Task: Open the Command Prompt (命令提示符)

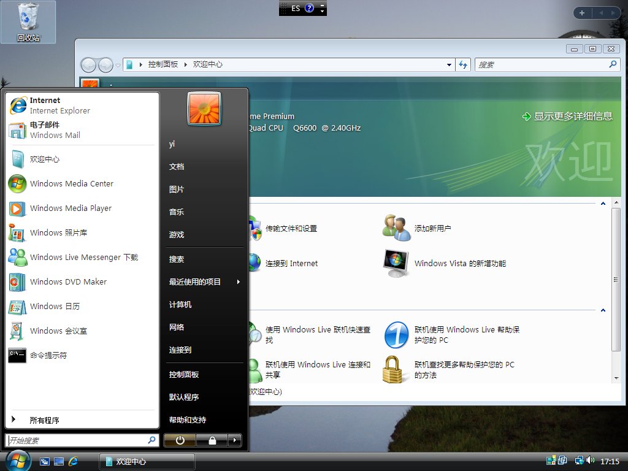Action: [48, 355]
